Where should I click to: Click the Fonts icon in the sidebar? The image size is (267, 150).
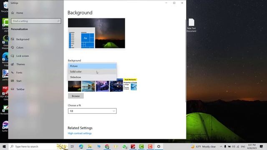(x=13, y=72)
